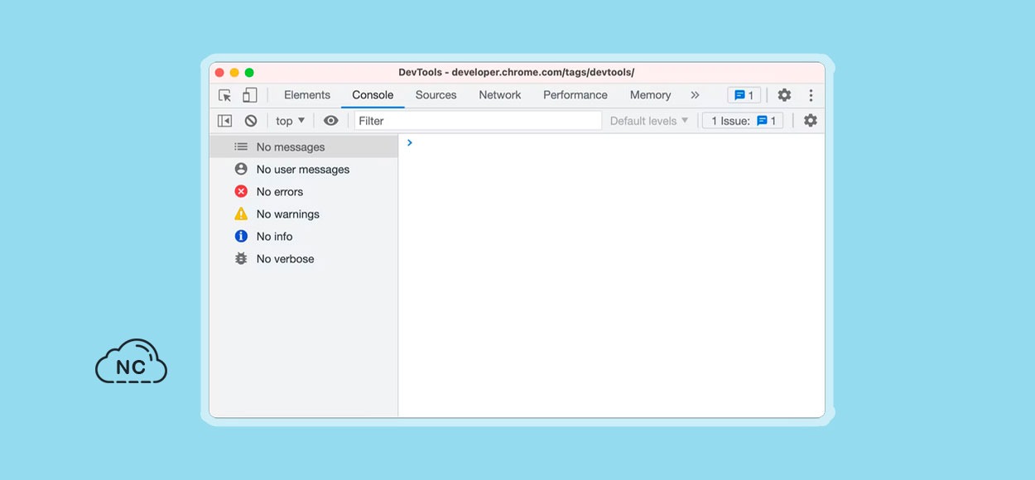
Task: Open the top JavaScript context dropdown
Action: pyautogui.click(x=291, y=121)
